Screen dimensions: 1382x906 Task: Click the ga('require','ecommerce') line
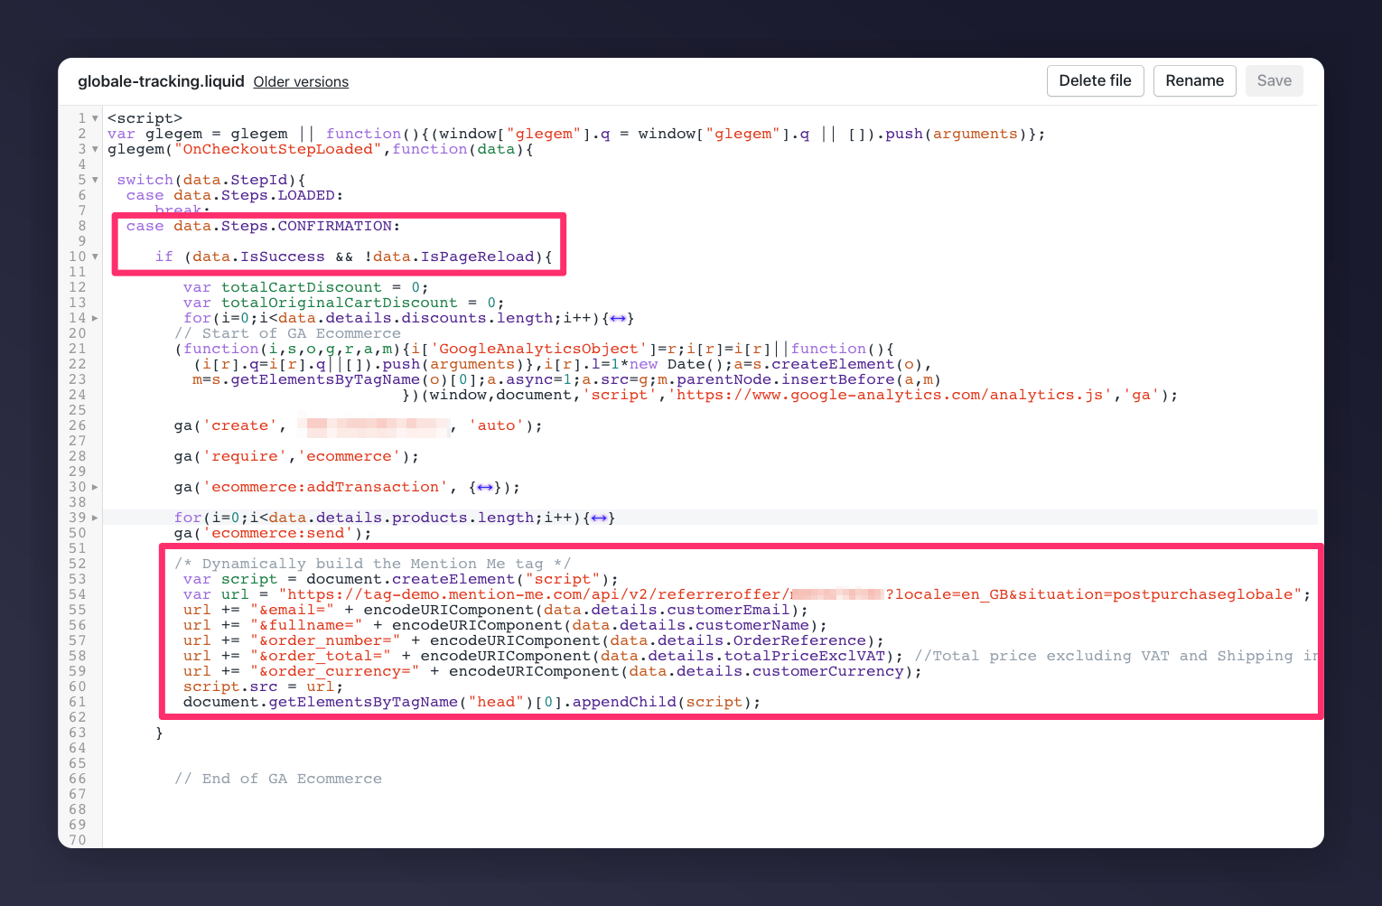[x=296, y=456]
